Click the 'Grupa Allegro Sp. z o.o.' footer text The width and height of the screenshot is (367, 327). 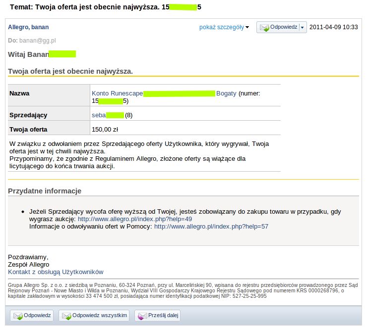[183, 290]
